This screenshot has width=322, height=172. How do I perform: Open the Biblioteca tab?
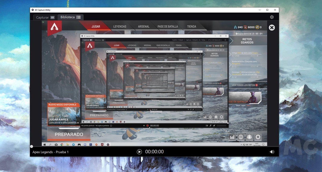[x=71, y=17]
